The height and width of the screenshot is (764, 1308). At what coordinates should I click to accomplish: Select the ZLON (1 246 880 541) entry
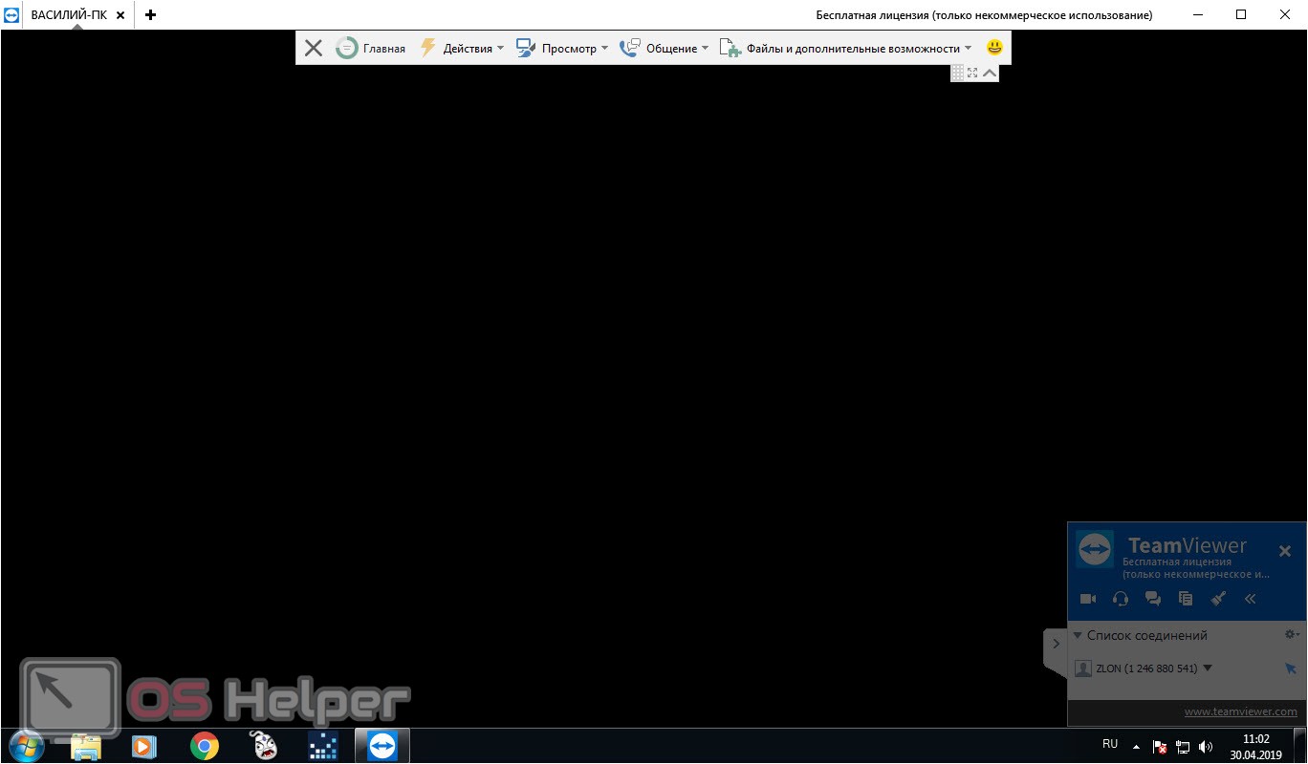point(1146,668)
